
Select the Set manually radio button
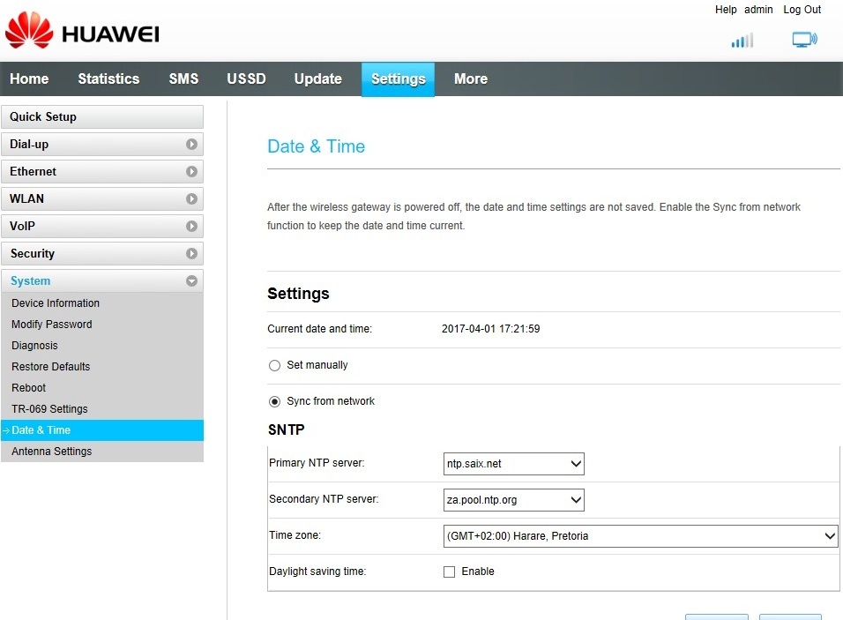[274, 364]
